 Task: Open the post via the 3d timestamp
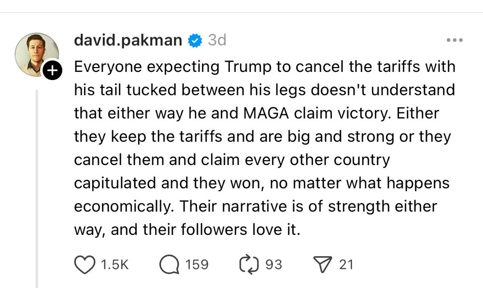217,41
